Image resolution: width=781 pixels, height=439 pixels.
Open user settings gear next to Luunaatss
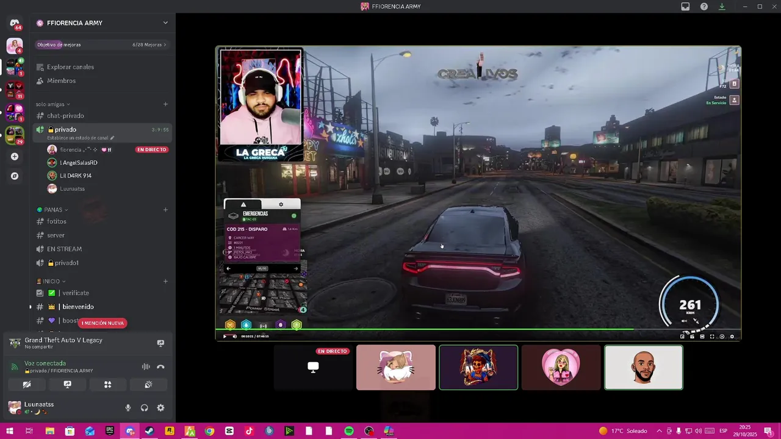[x=160, y=408]
